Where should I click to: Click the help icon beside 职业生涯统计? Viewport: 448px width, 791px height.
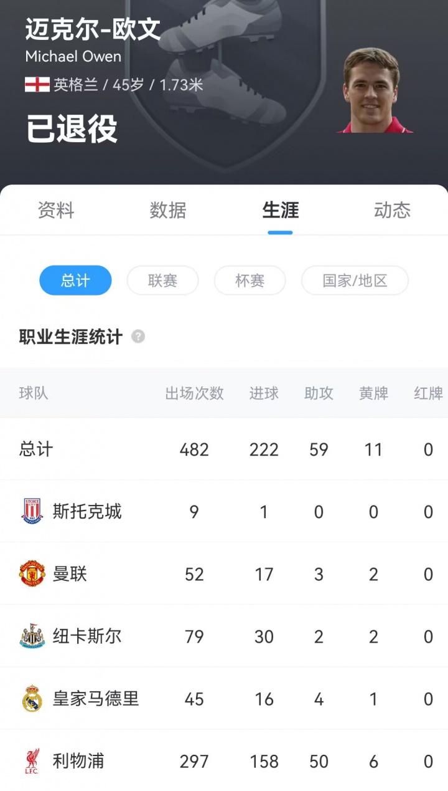(x=138, y=337)
